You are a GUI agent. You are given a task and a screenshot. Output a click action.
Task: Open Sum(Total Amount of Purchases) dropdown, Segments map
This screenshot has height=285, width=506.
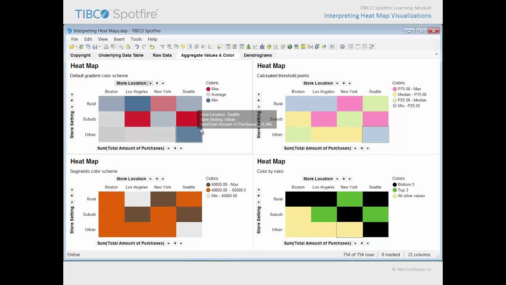pyautogui.click(x=168, y=243)
